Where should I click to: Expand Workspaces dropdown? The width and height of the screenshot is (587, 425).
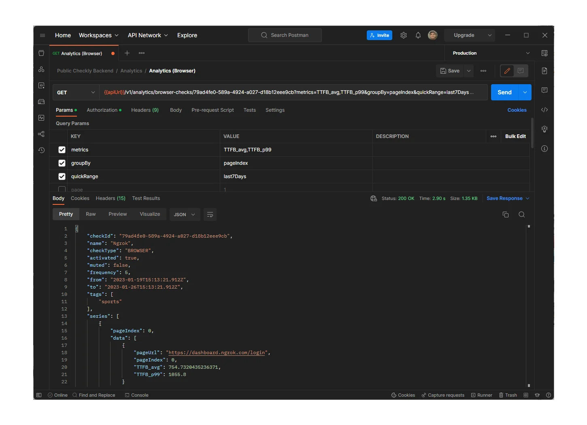coord(99,35)
